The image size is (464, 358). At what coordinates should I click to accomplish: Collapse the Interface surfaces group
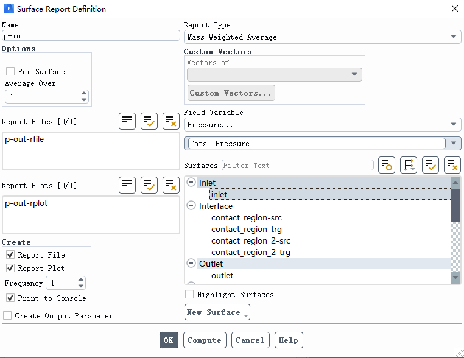click(x=191, y=206)
